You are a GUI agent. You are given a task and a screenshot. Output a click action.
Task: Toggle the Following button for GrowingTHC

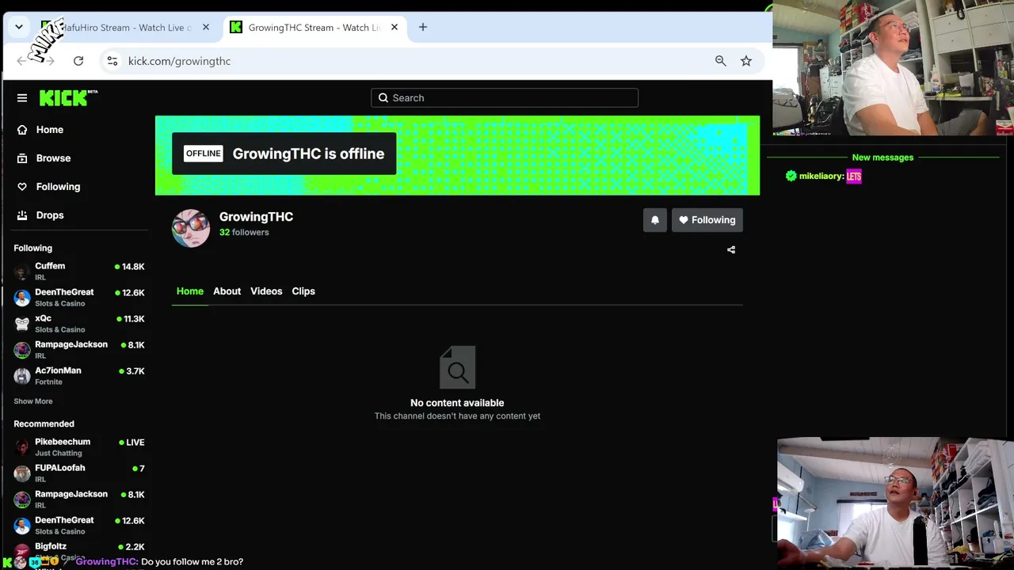707,220
